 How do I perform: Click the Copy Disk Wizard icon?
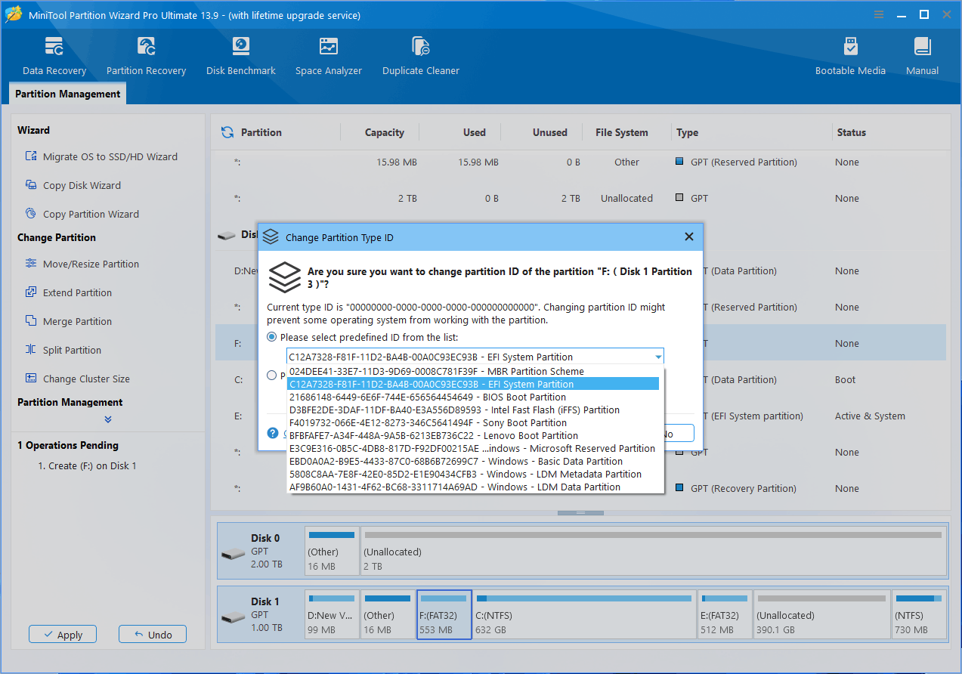click(x=31, y=185)
